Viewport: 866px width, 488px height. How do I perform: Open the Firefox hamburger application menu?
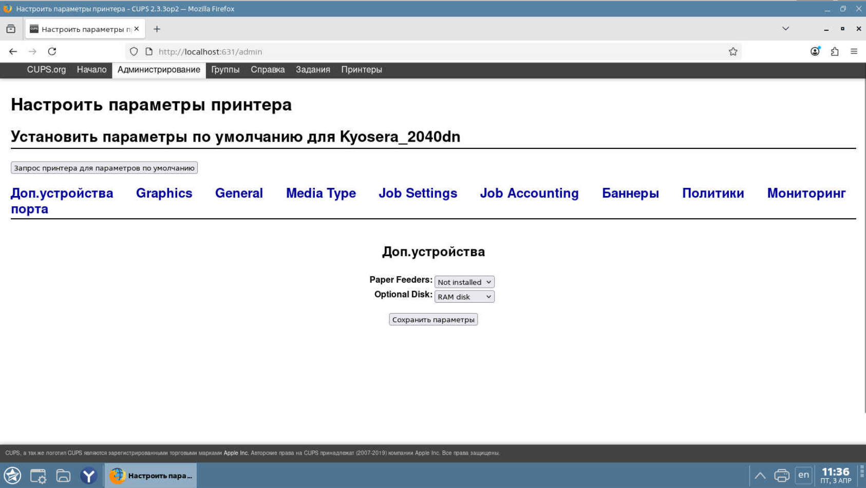point(854,51)
